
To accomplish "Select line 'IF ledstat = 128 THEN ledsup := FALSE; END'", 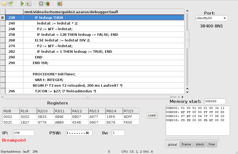I will coord(104,34).
